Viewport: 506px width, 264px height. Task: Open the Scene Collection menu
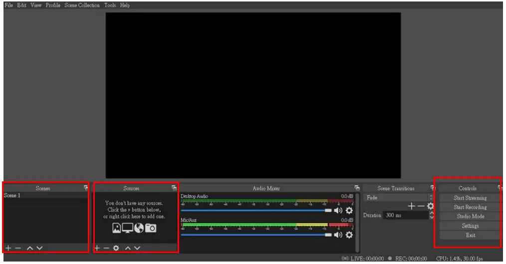[x=82, y=5]
